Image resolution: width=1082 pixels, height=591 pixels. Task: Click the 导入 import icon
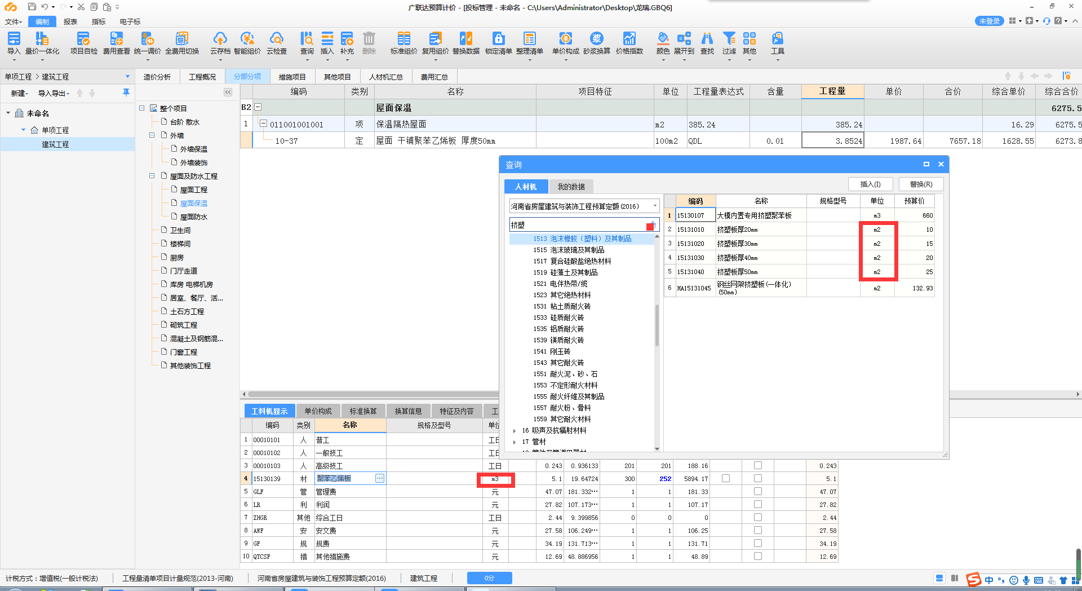pos(14,43)
